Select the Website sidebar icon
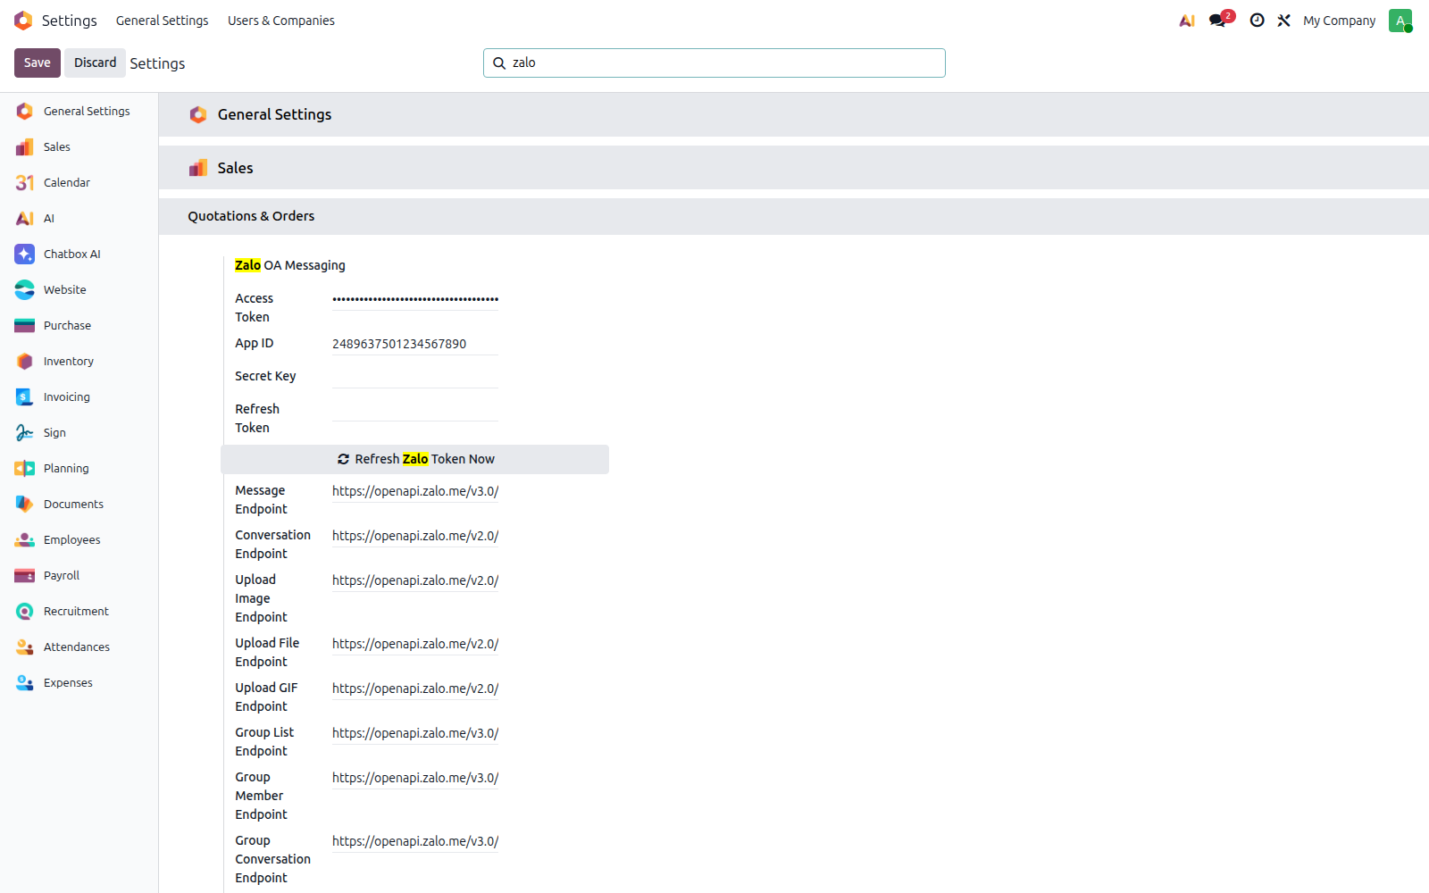 click(25, 289)
